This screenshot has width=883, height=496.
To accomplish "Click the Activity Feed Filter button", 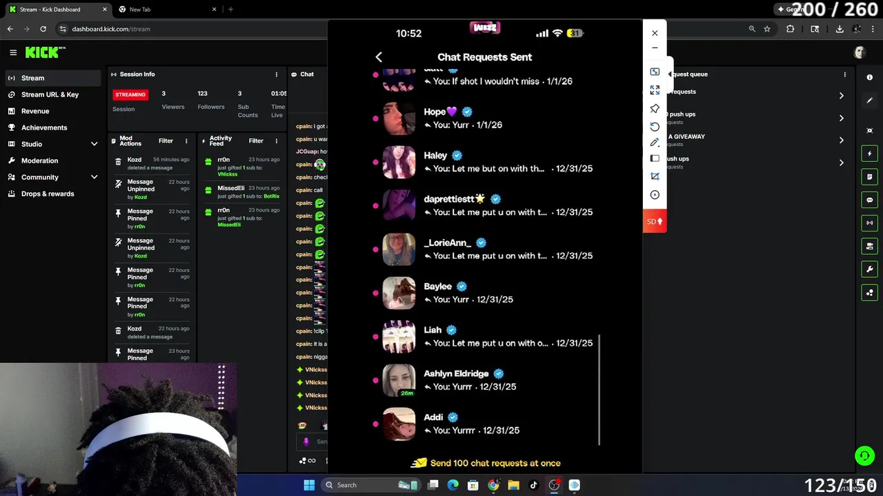I will [x=256, y=141].
